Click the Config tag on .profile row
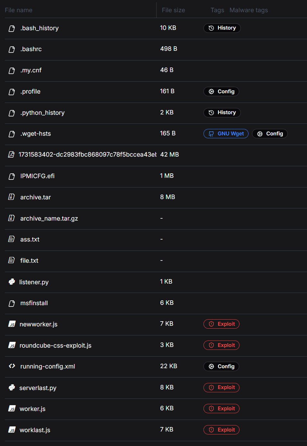The width and height of the screenshot is (307, 446). click(x=221, y=92)
